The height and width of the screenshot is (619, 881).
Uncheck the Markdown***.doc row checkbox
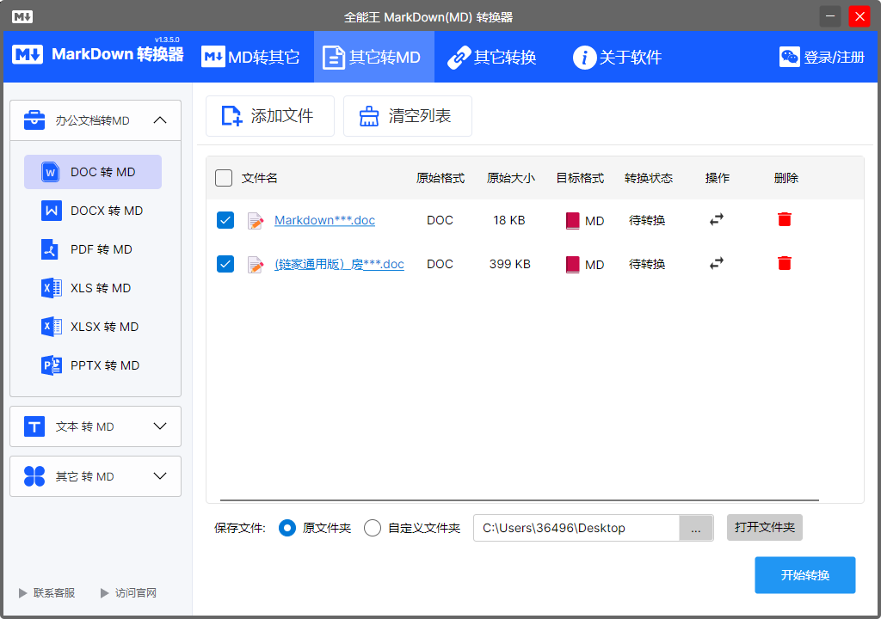[x=225, y=220]
